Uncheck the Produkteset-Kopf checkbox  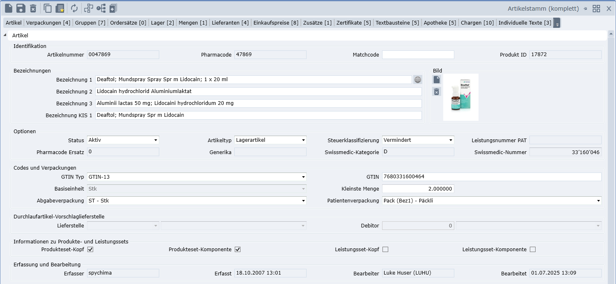point(90,250)
